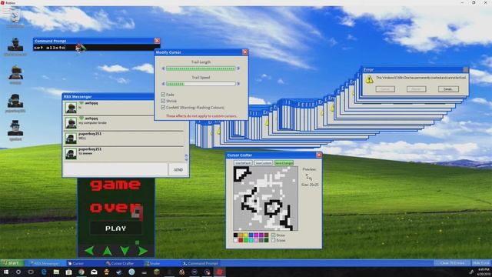Switch to RBX Messenger taskbar tab
The width and height of the screenshot is (492, 277).
[x=45, y=263]
